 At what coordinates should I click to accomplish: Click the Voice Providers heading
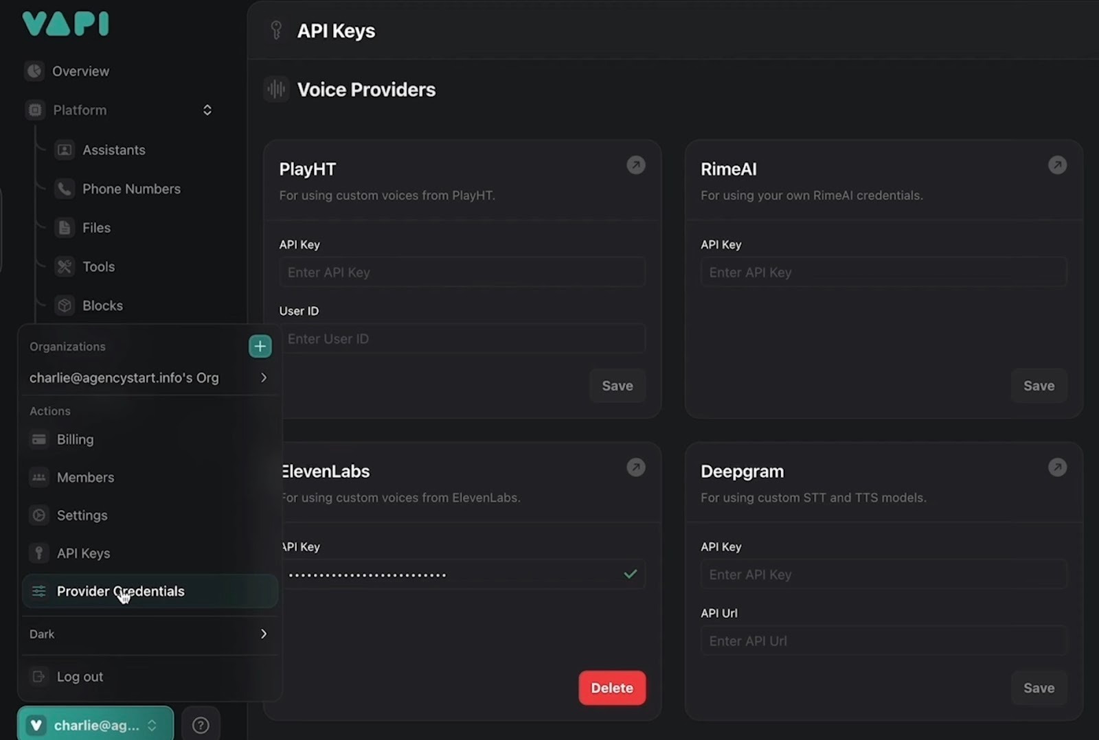pyautogui.click(x=366, y=89)
